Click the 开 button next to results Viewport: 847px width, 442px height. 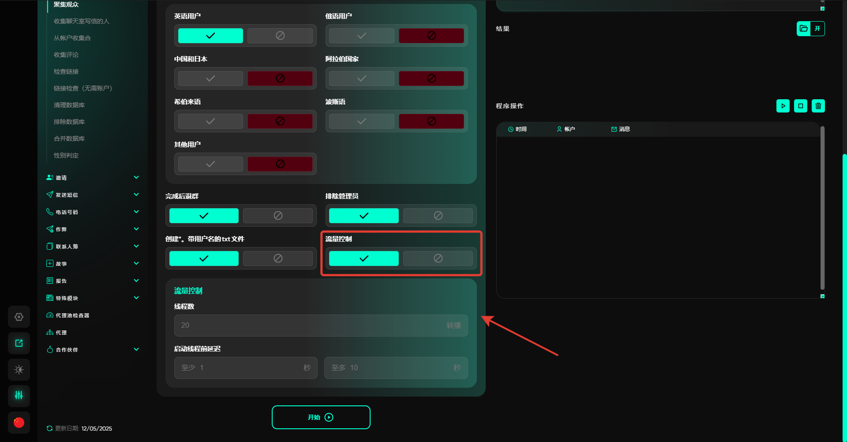817,29
